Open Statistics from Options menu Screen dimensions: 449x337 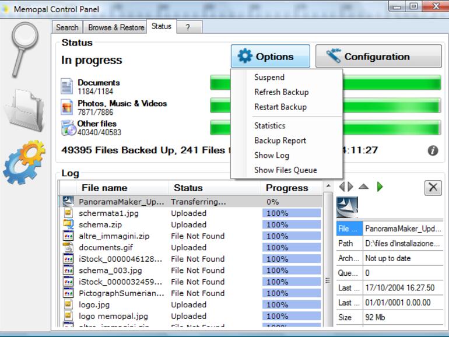pos(270,126)
